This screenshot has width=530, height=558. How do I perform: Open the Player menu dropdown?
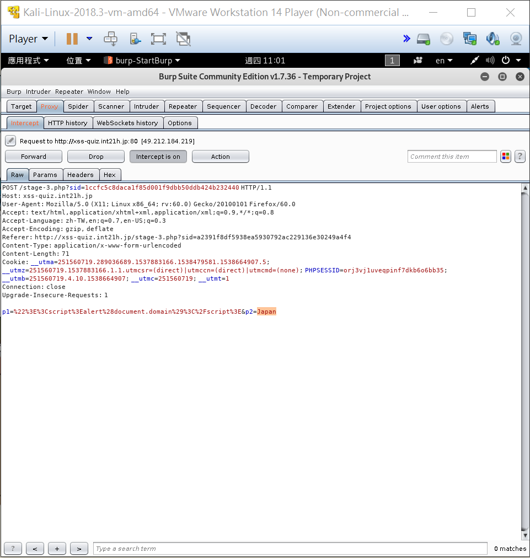[x=28, y=39]
